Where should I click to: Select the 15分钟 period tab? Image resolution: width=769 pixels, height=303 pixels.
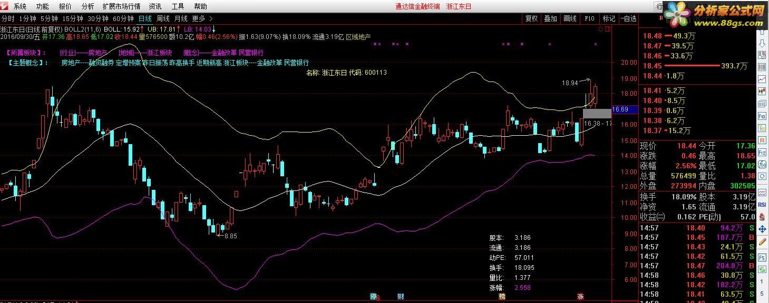click(73, 18)
